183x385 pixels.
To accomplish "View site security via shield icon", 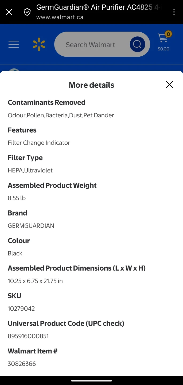I will pos(27,12).
